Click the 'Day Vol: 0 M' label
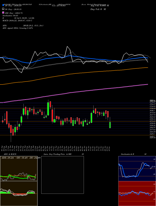Viewport: 156px width, 206px height. pyautogui.click(x=98, y=9)
